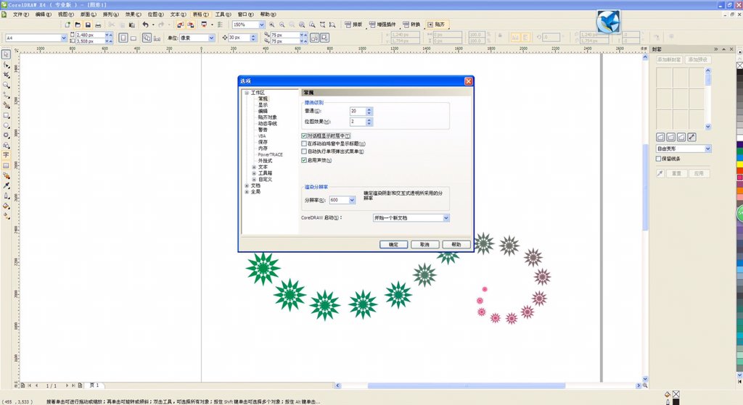Open the 视图 menu
Screen dimensions: 743x405
click(66, 14)
